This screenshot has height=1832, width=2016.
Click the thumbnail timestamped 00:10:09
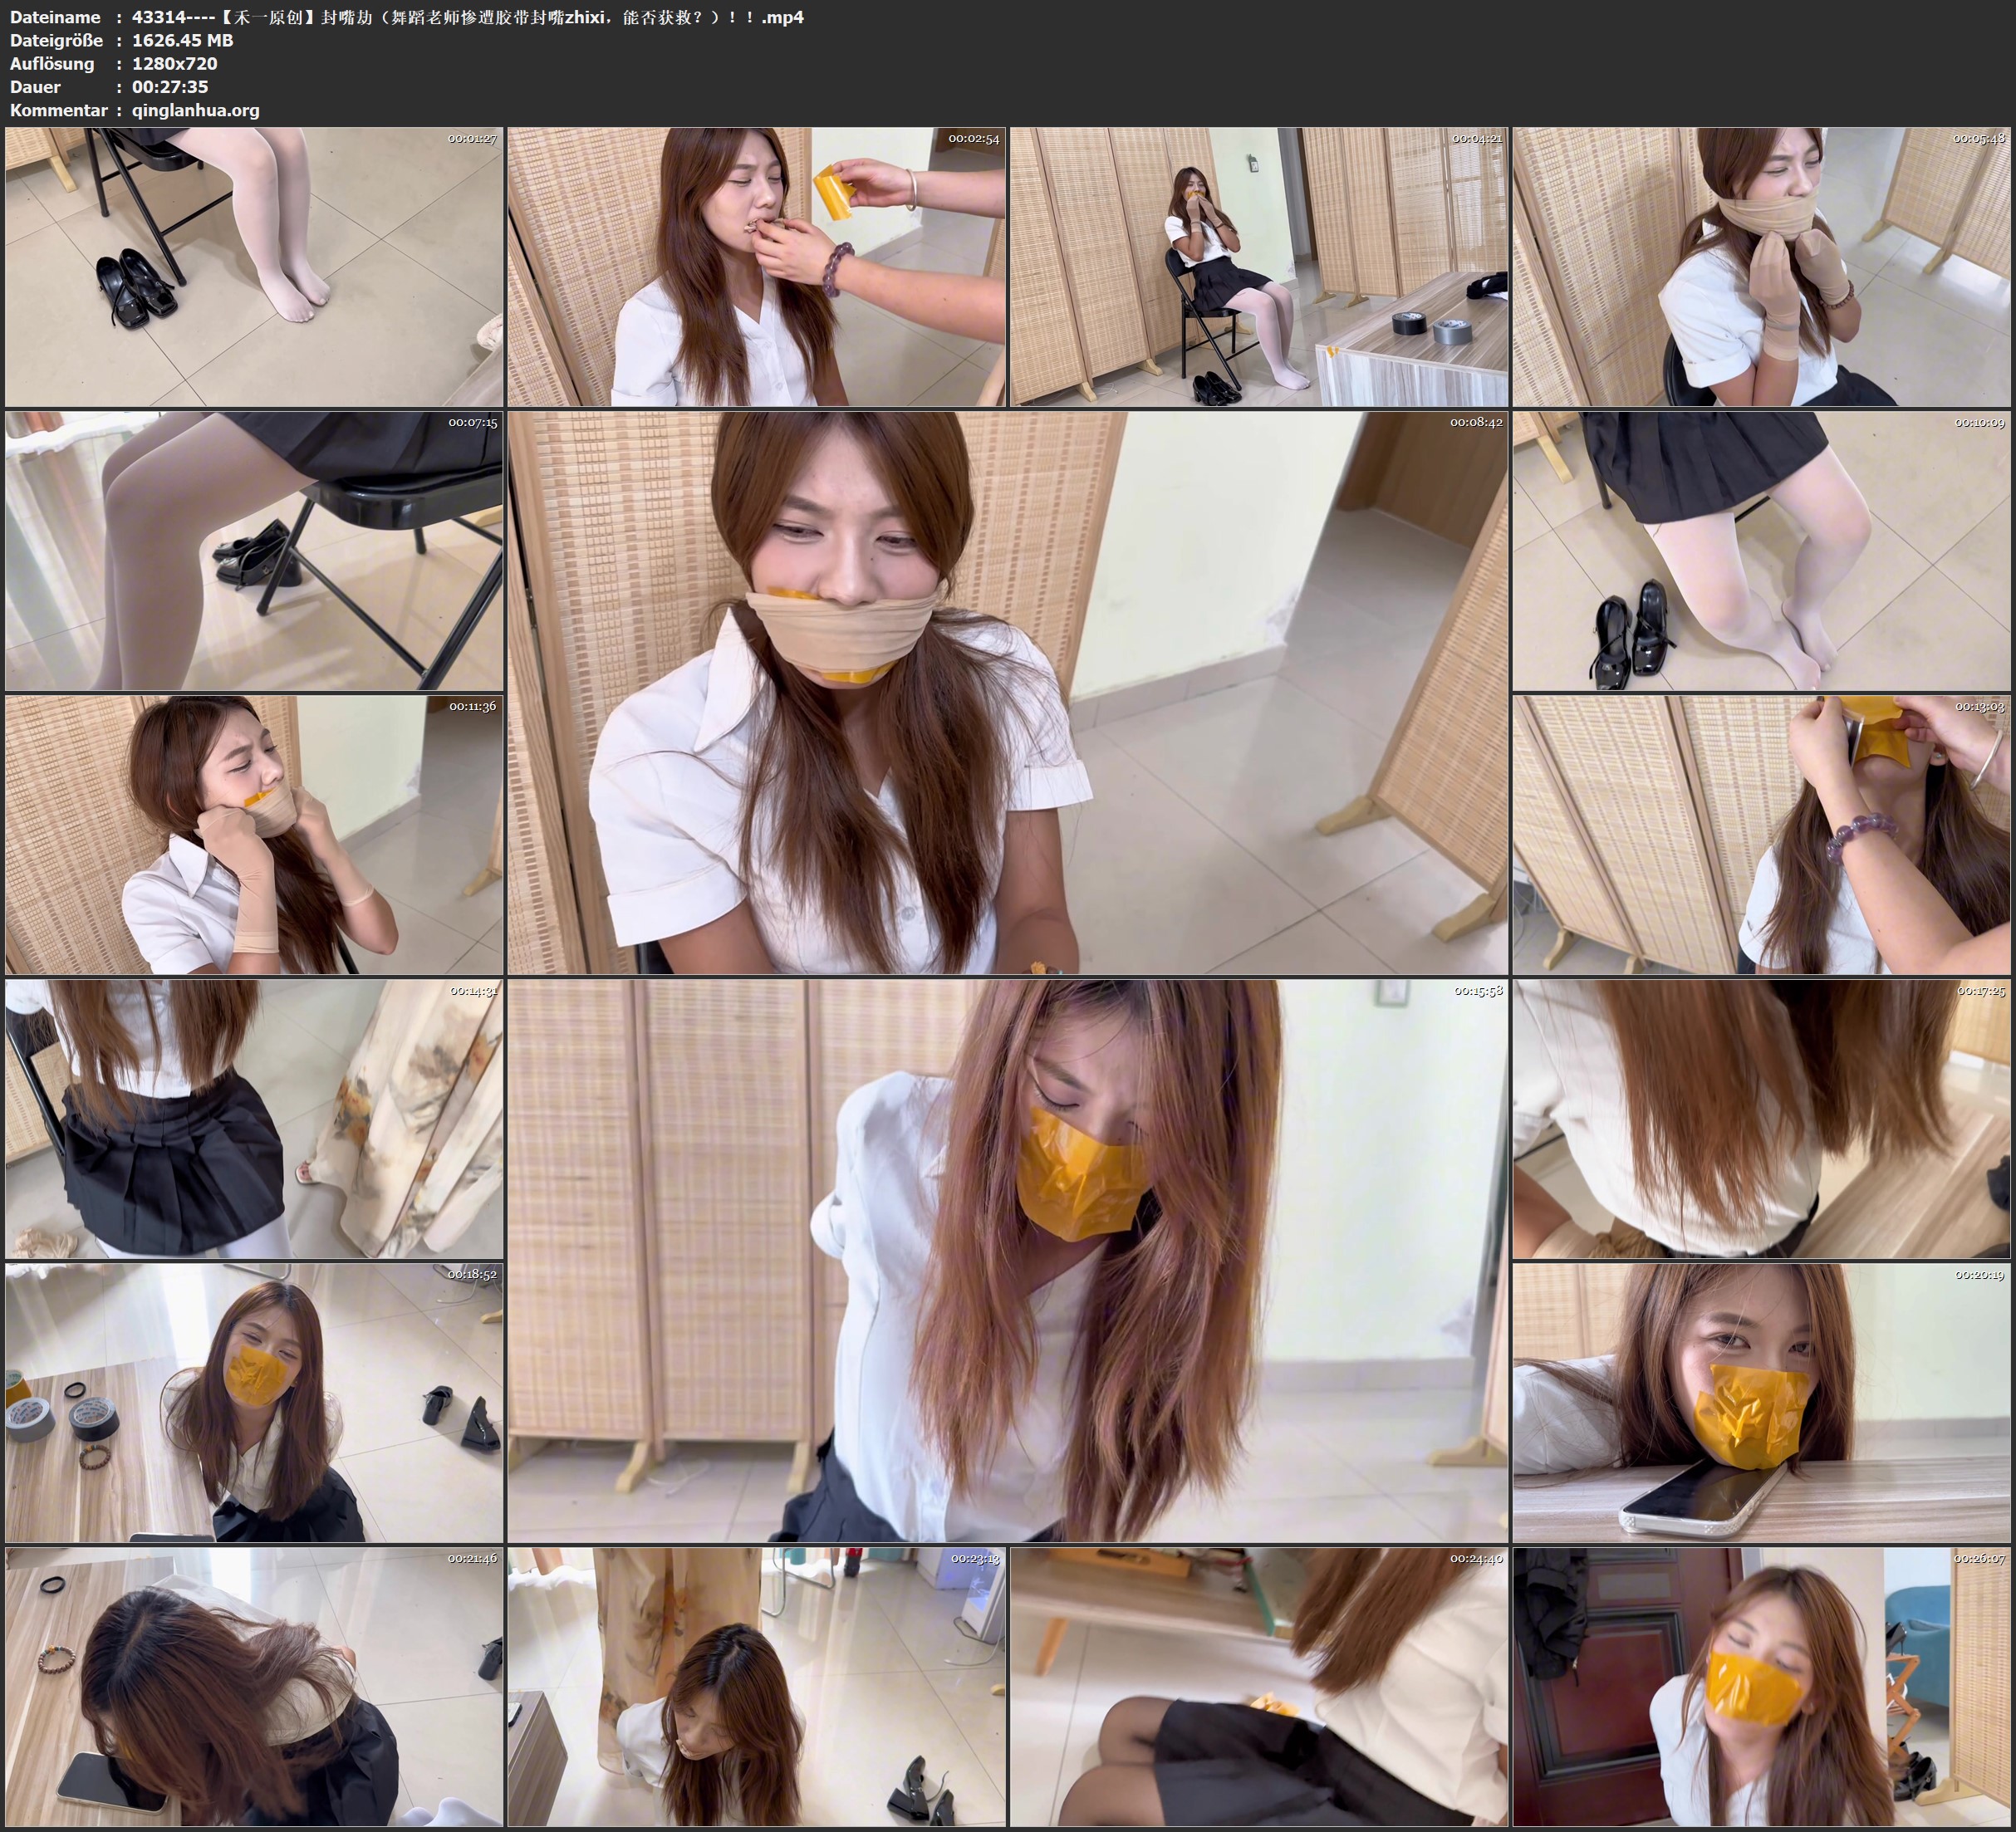[x=1762, y=551]
